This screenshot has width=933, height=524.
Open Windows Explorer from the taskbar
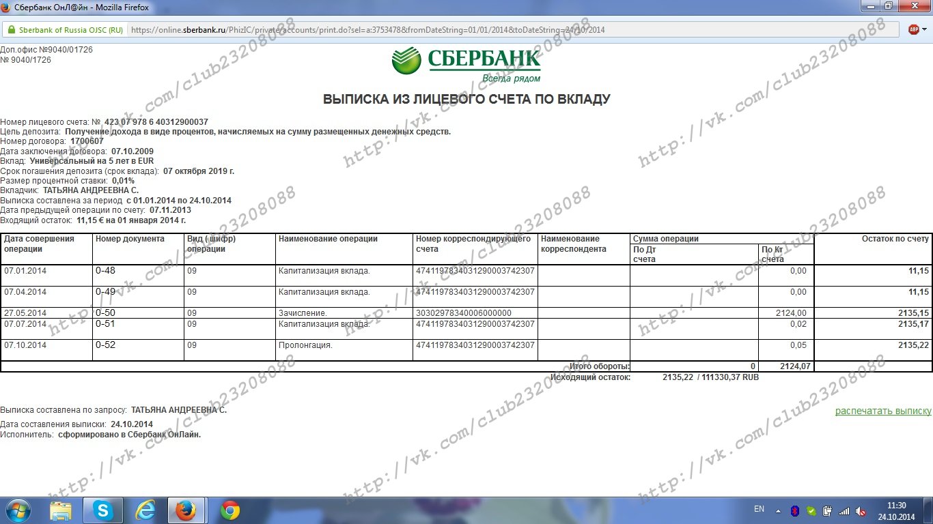pyautogui.click(x=61, y=510)
